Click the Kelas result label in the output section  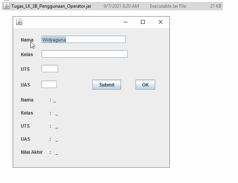pyautogui.click(x=27, y=113)
